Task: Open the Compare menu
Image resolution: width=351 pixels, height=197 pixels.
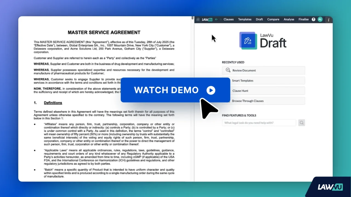Action: click(x=273, y=19)
